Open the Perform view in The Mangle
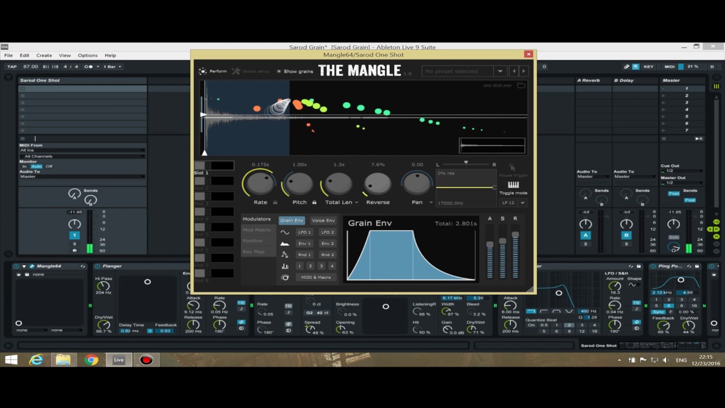The width and height of the screenshot is (725, 408). point(212,71)
